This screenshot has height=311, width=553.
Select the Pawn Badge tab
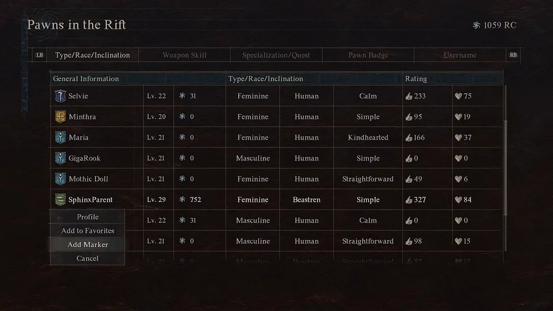pyautogui.click(x=368, y=55)
